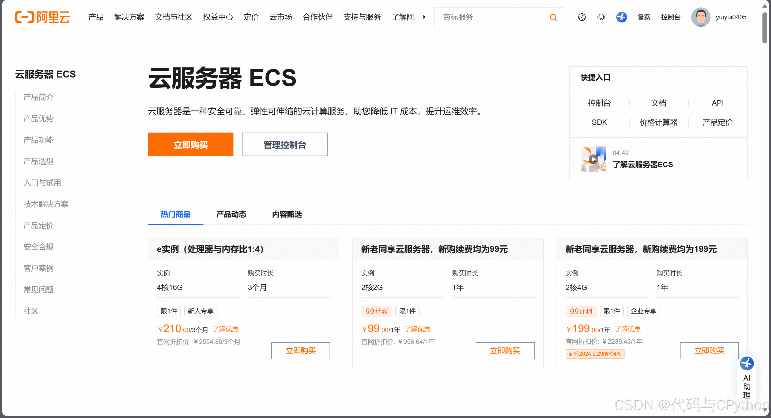The width and height of the screenshot is (771, 418).
Task: Open the 支持与服务 menu
Action: pyautogui.click(x=362, y=17)
